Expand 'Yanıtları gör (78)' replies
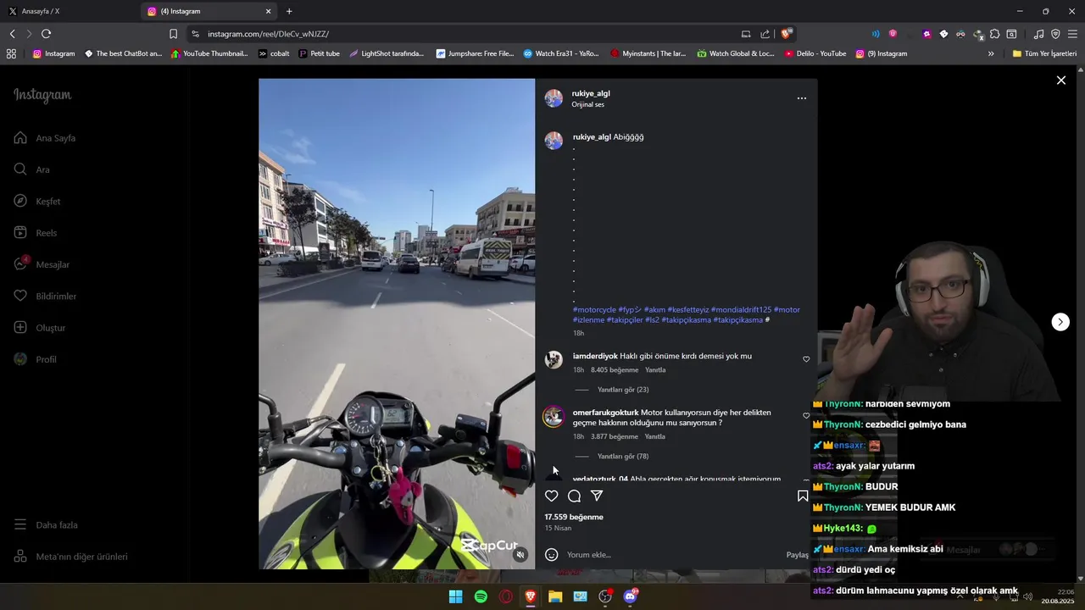The width and height of the screenshot is (1085, 610). click(623, 457)
